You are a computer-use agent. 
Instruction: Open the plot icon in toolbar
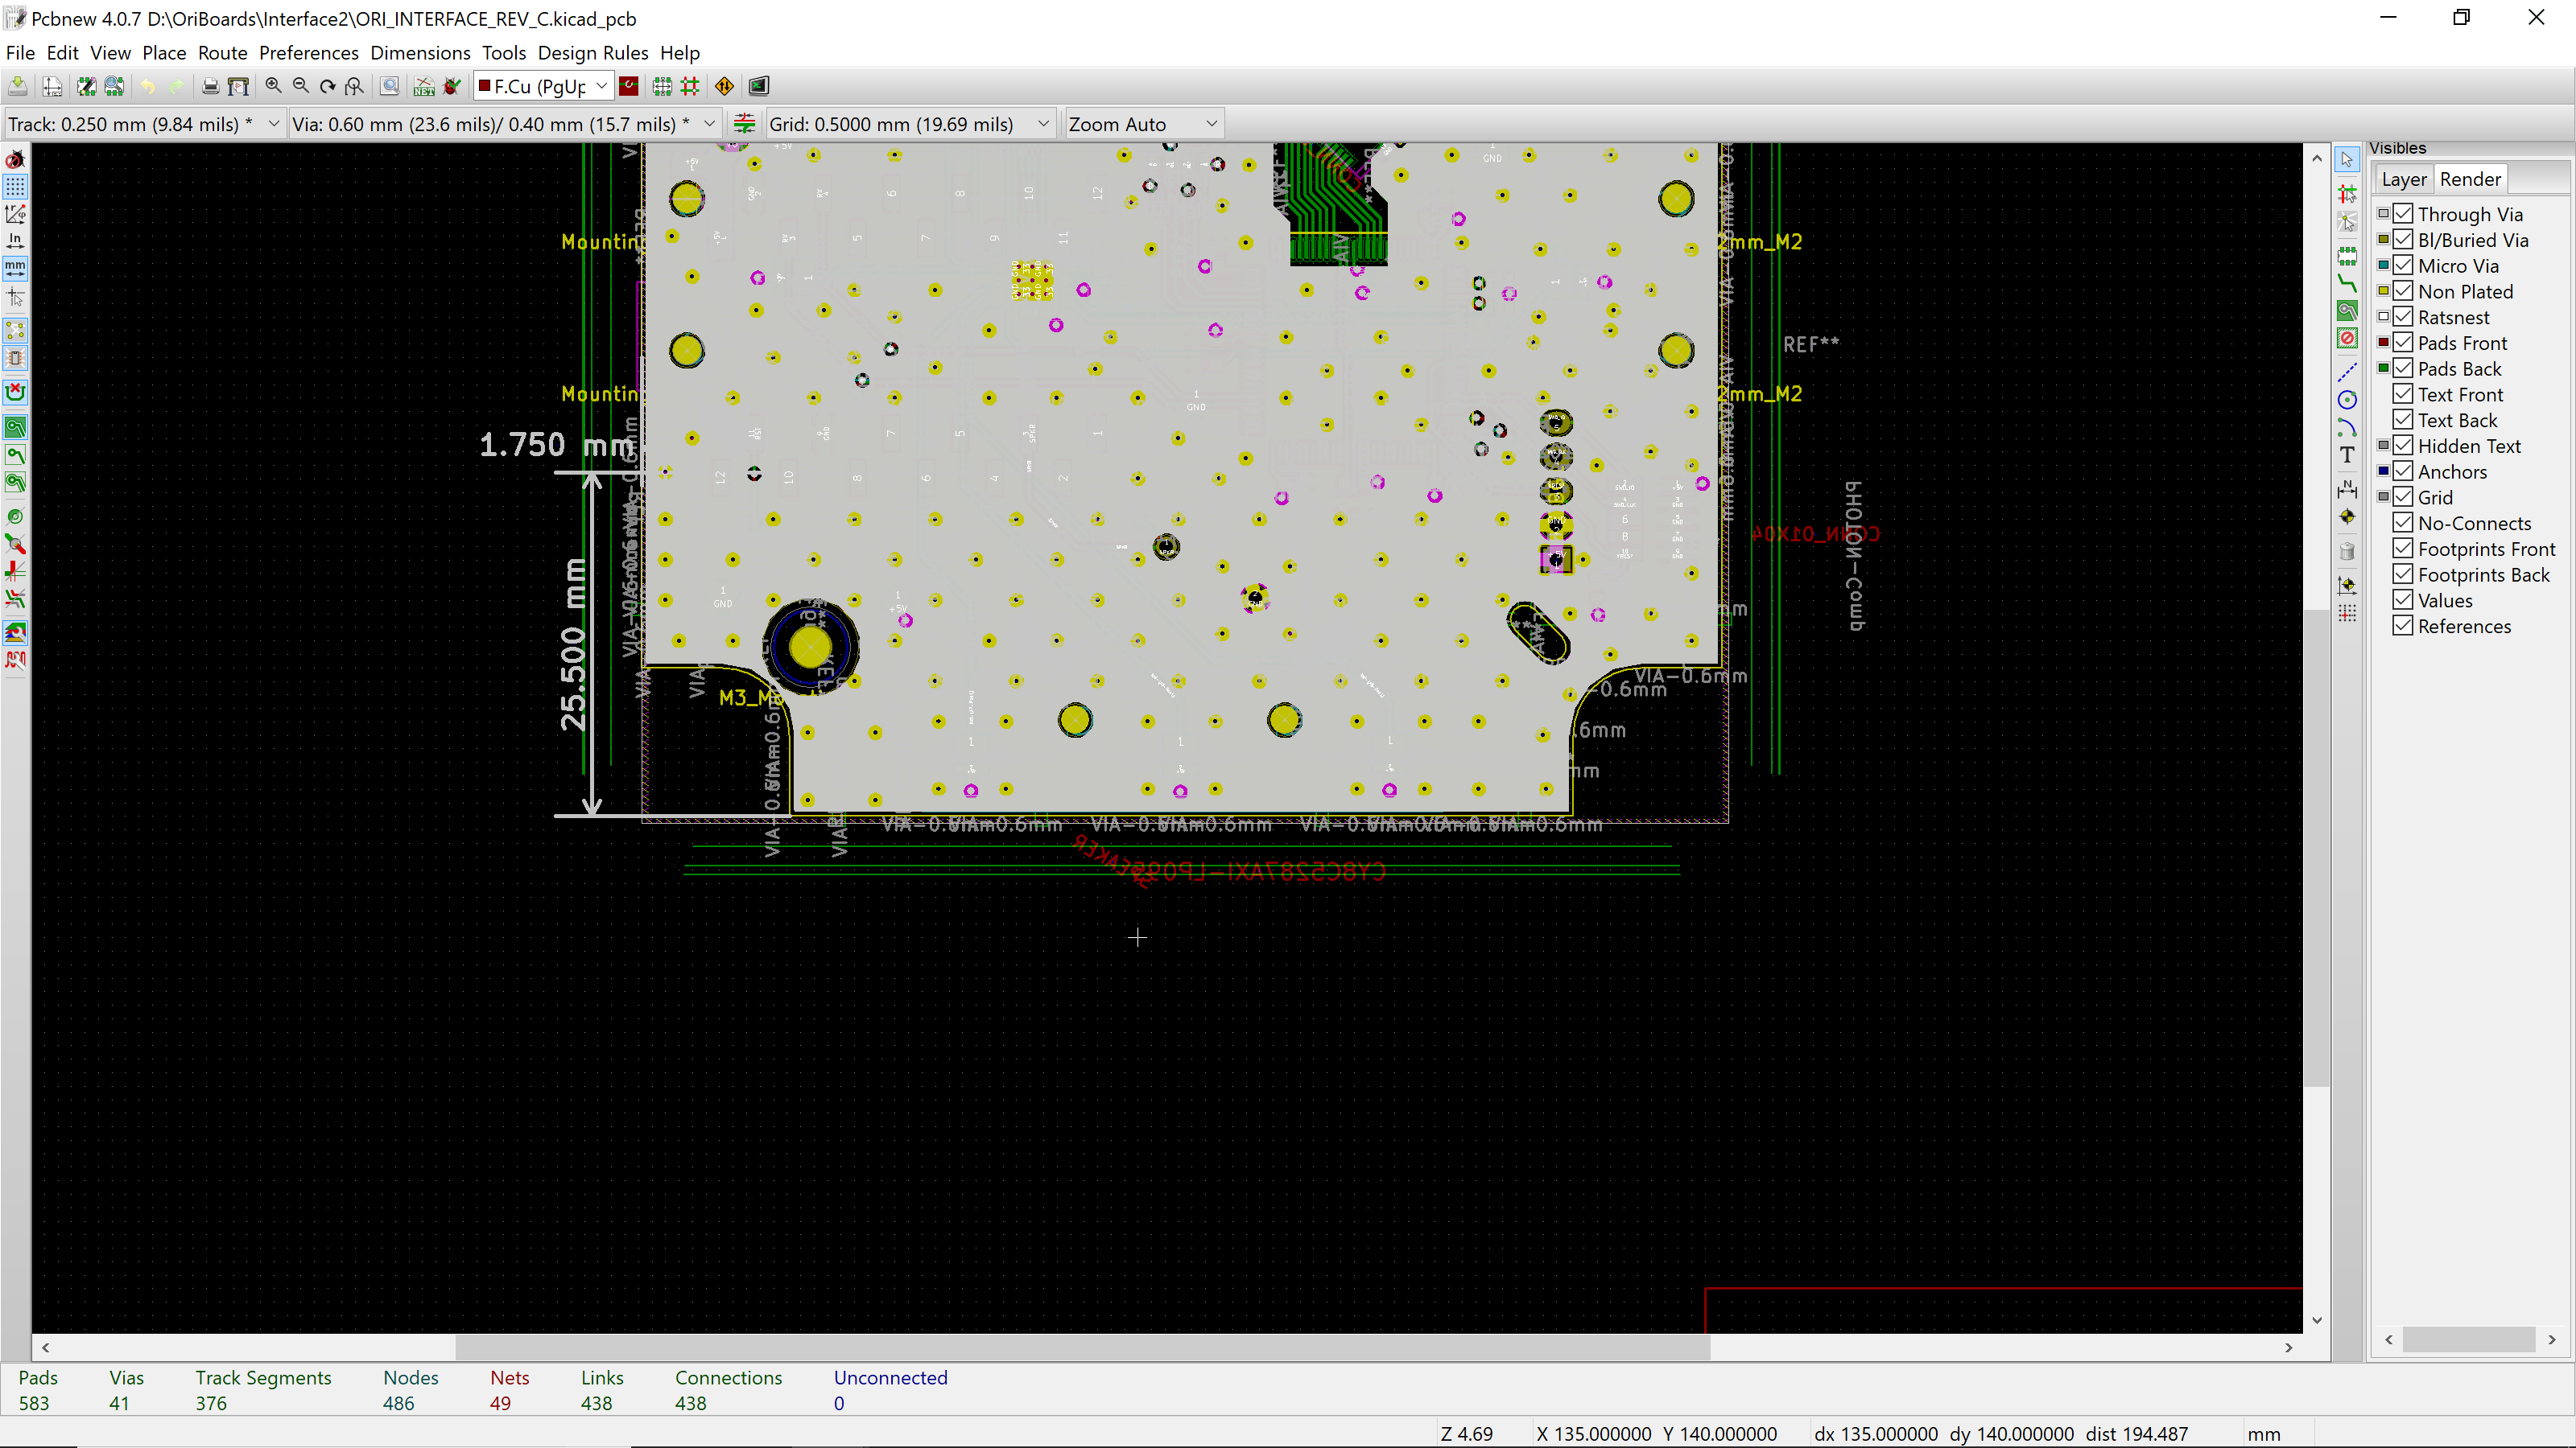click(x=238, y=86)
